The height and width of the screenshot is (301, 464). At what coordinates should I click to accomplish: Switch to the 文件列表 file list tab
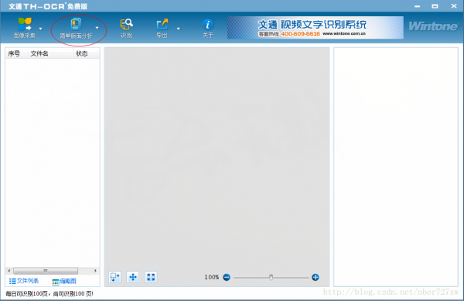[24, 281]
